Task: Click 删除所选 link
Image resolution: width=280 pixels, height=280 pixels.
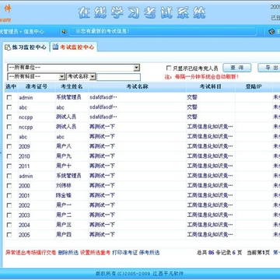Action: [x=68, y=253]
